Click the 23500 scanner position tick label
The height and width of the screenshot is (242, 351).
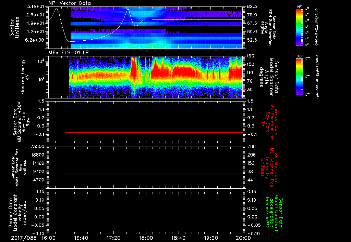(x=37, y=146)
